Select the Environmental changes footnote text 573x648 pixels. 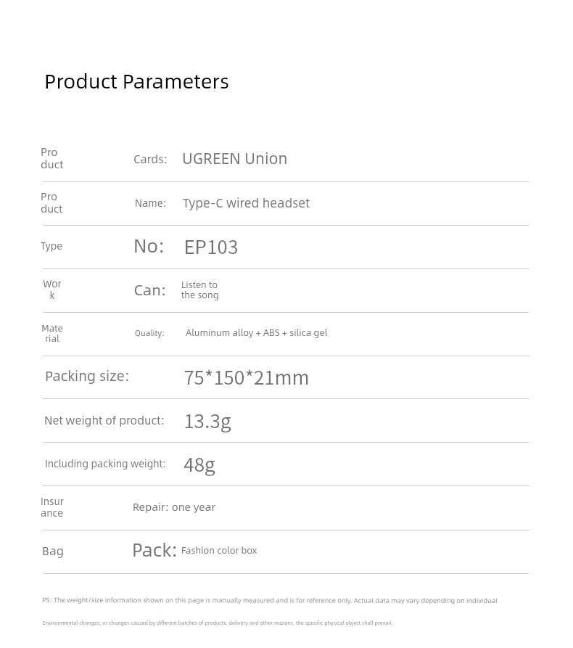point(218,623)
